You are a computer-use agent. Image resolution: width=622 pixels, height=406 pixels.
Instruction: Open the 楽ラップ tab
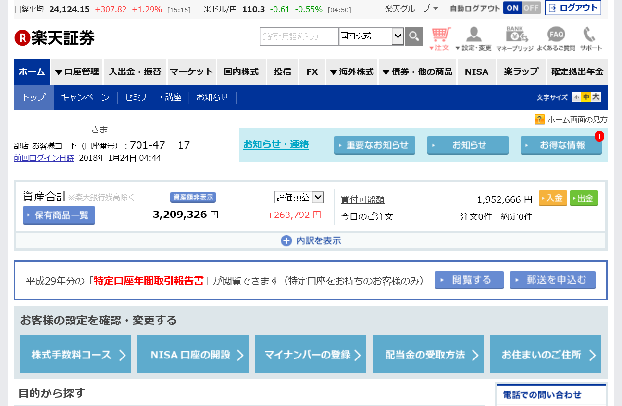click(x=522, y=72)
